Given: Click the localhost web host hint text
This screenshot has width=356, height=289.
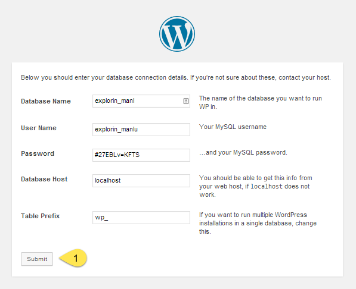Looking at the screenshot, I should coord(256,186).
